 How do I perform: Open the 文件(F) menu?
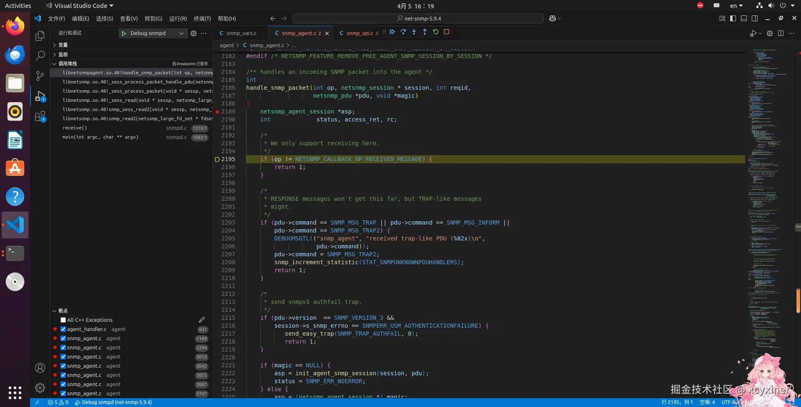[56, 18]
